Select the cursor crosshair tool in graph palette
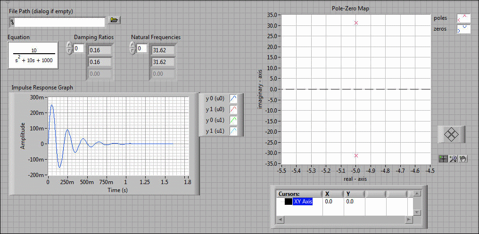 (443, 159)
